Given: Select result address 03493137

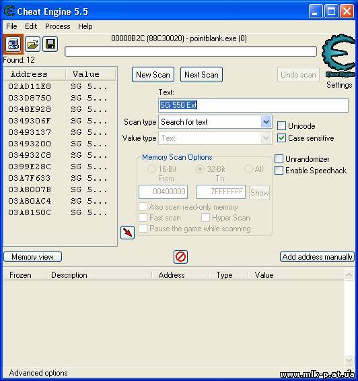Looking at the screenshot, I should [x=30, y=132].
